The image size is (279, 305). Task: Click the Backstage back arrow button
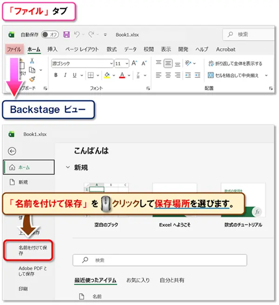pyautogui.click(x=12, y=151)
